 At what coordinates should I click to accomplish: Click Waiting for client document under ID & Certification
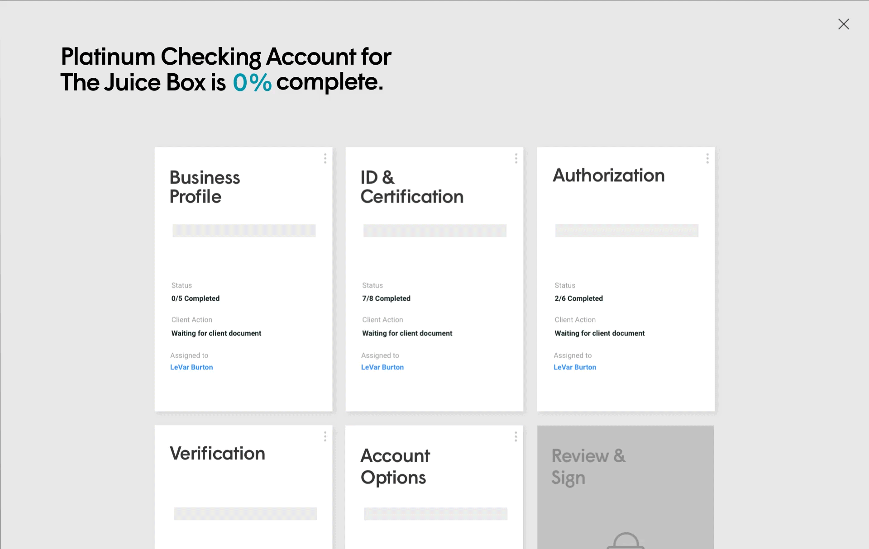407,333
